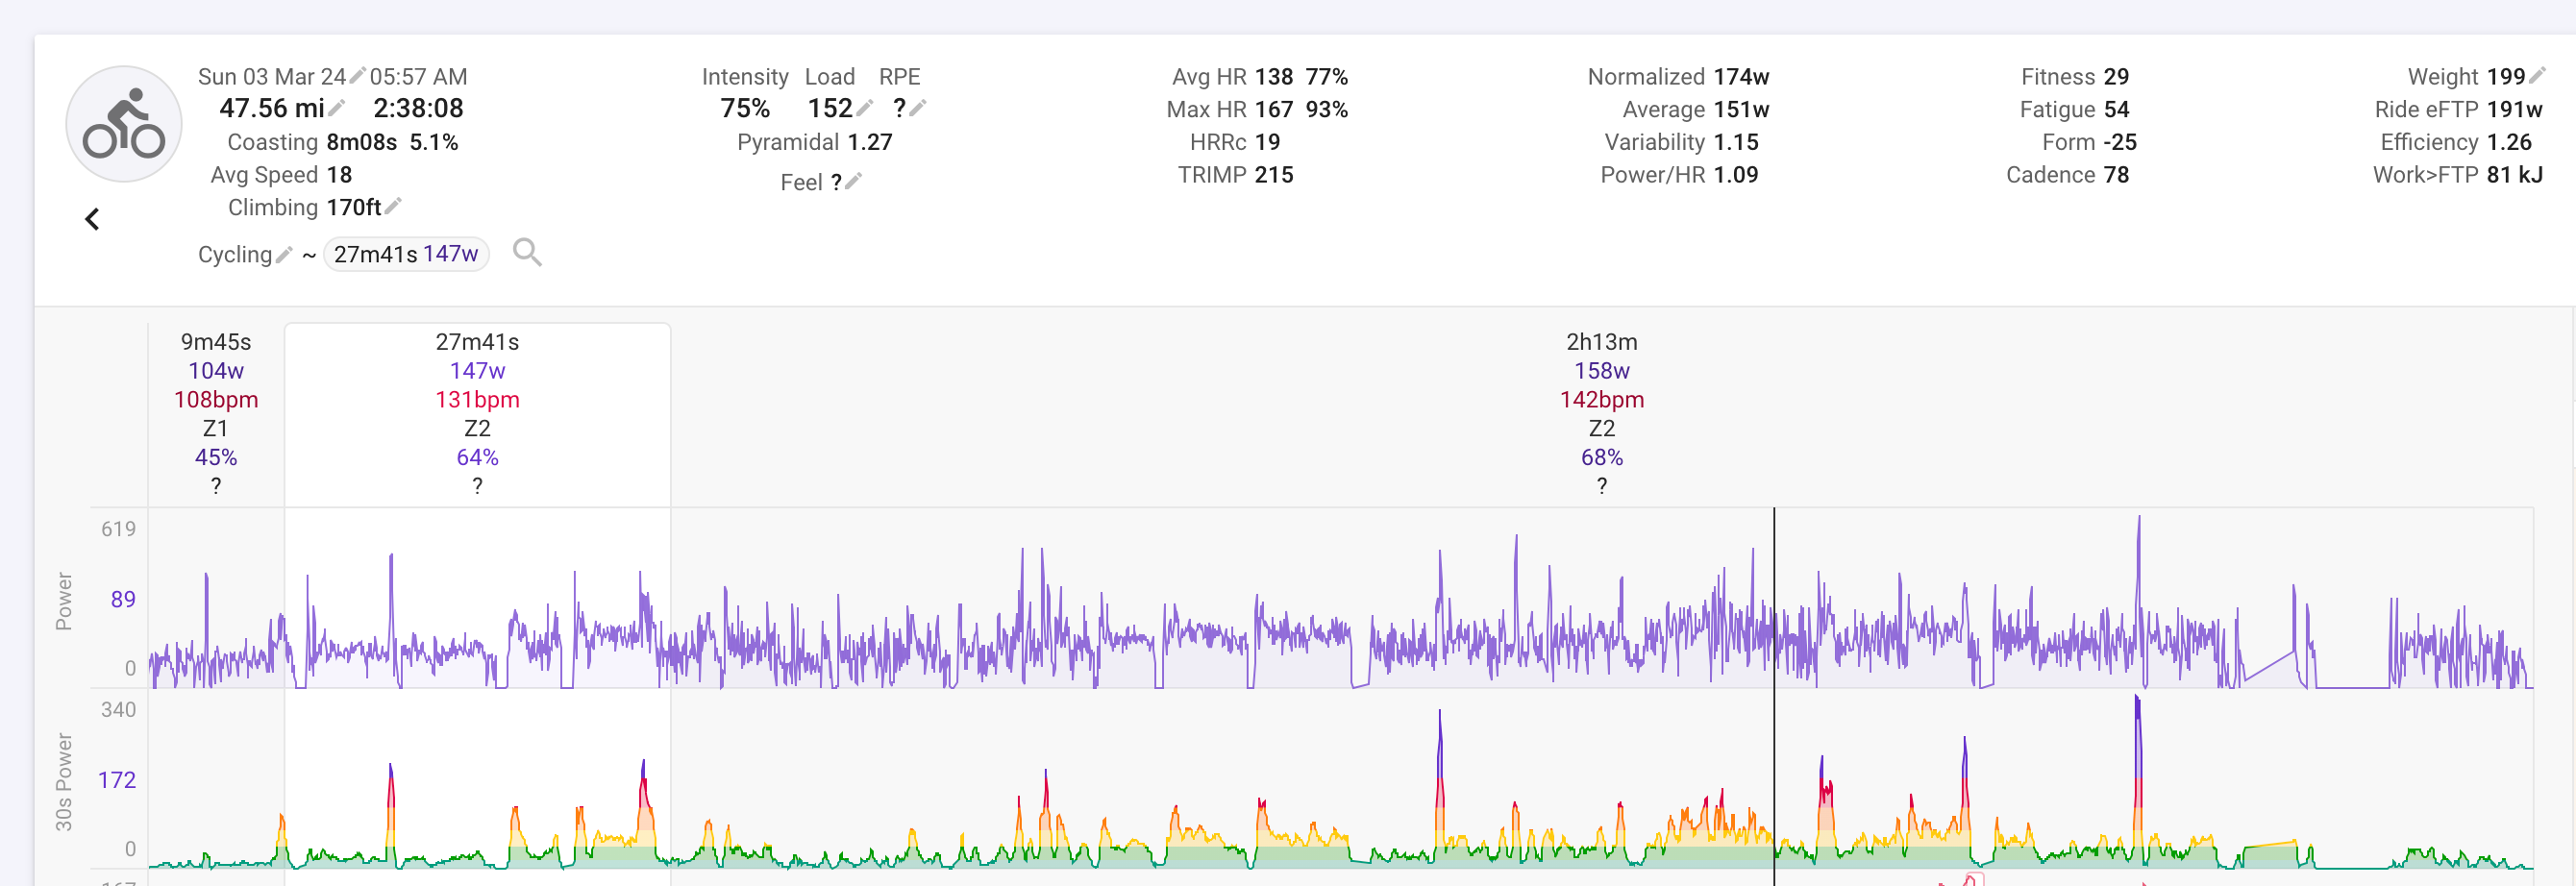Screen dimensions: 2576x886
Task: Select the 27m41s 147w interval chip
Action: pyautogui.click(x=406, y=254)
